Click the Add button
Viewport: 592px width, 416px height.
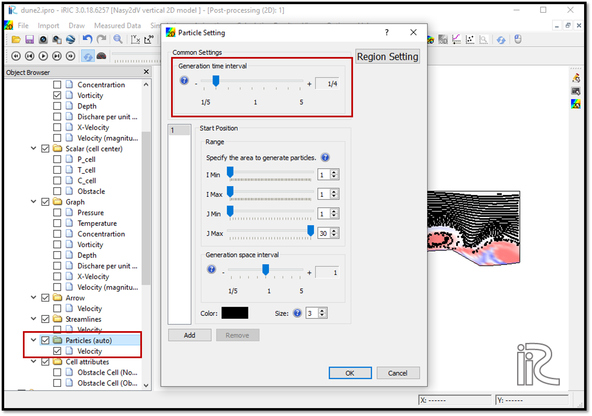coord(189,335)
